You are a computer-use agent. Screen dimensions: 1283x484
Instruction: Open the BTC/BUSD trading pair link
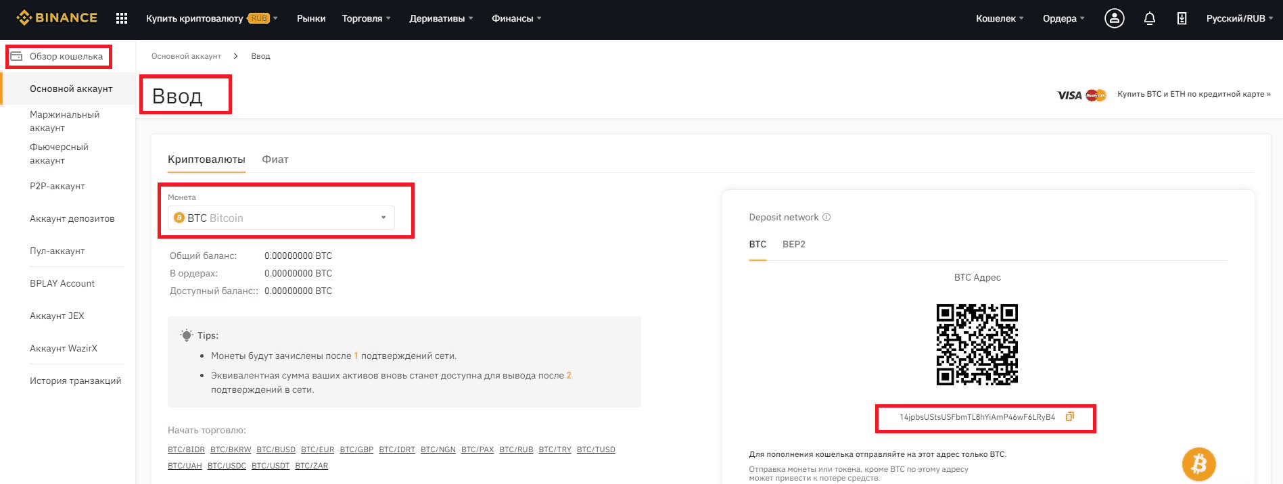(x=276, y=450)
